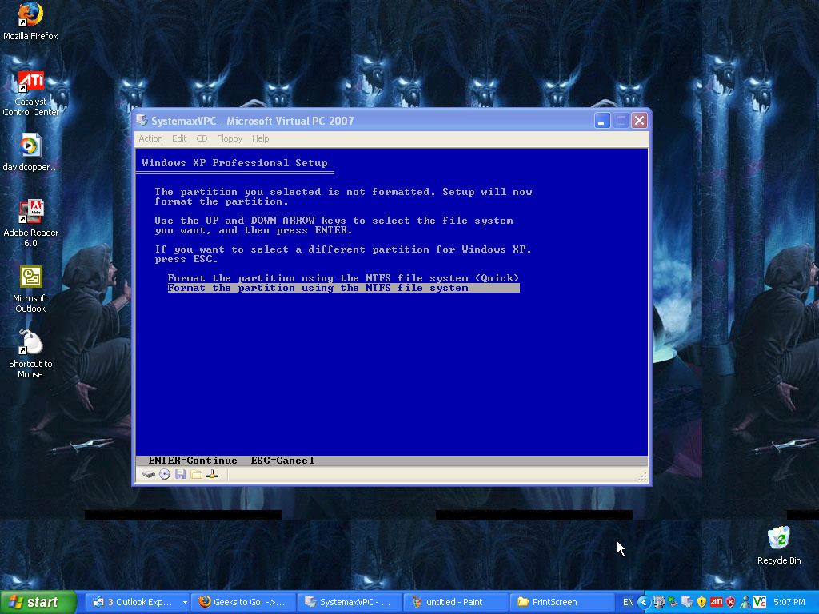The width and height of the screenshot is (819, 614).
Task: Click the ESC=Cancel status text
Action: (x=282, y=460)
